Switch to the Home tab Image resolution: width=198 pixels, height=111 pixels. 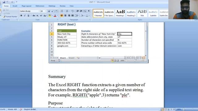coord(6,6)
